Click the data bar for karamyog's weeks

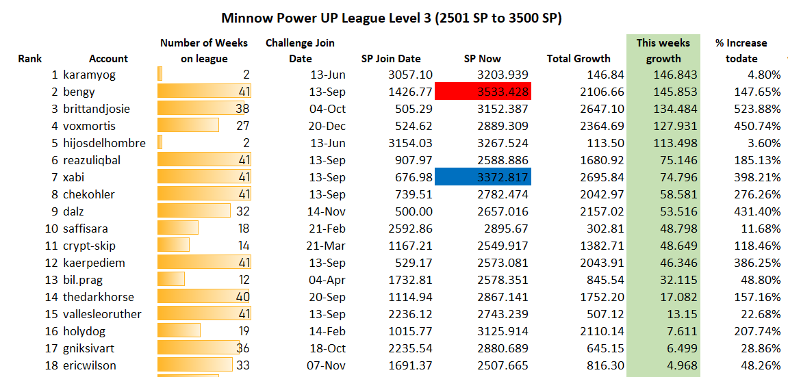tap(160, 75)
